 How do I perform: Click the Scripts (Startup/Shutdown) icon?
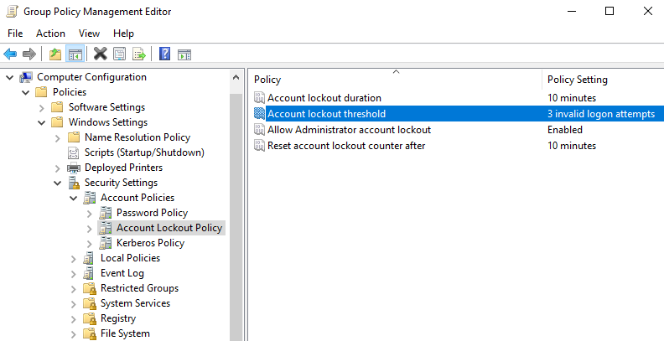coord(73,152)
